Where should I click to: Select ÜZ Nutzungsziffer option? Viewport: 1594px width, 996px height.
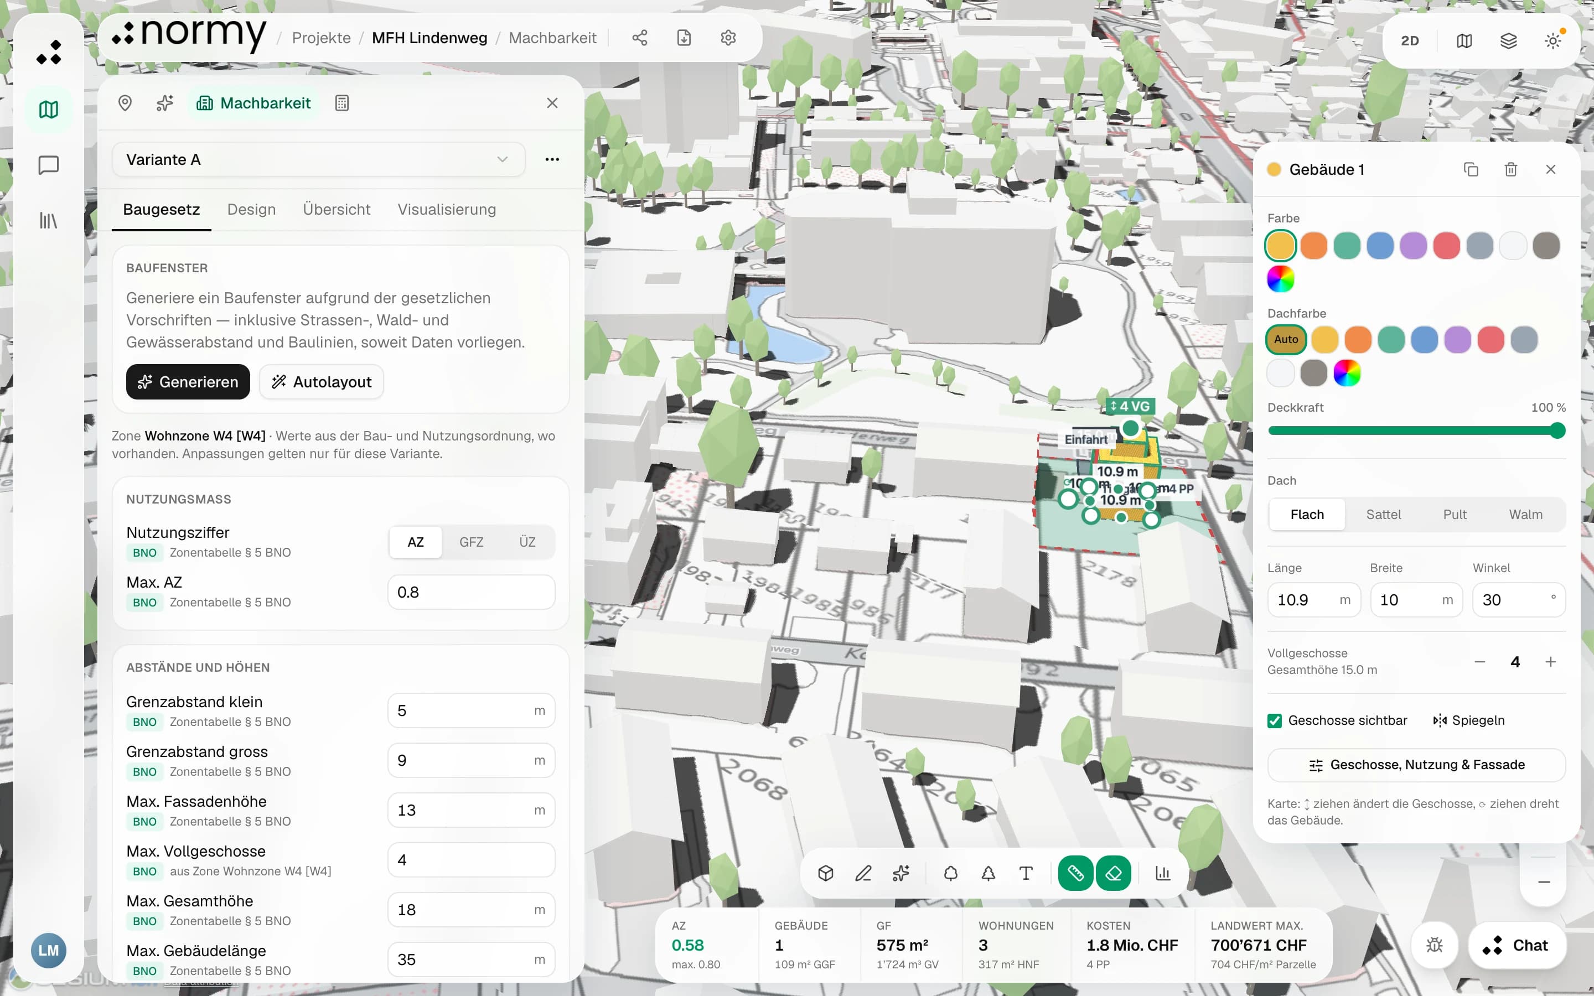(527, 542)
